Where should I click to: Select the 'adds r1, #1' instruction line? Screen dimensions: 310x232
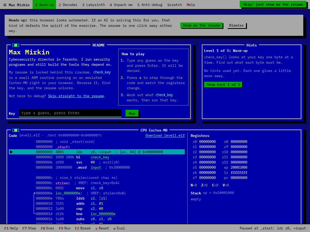click(97, 203)
